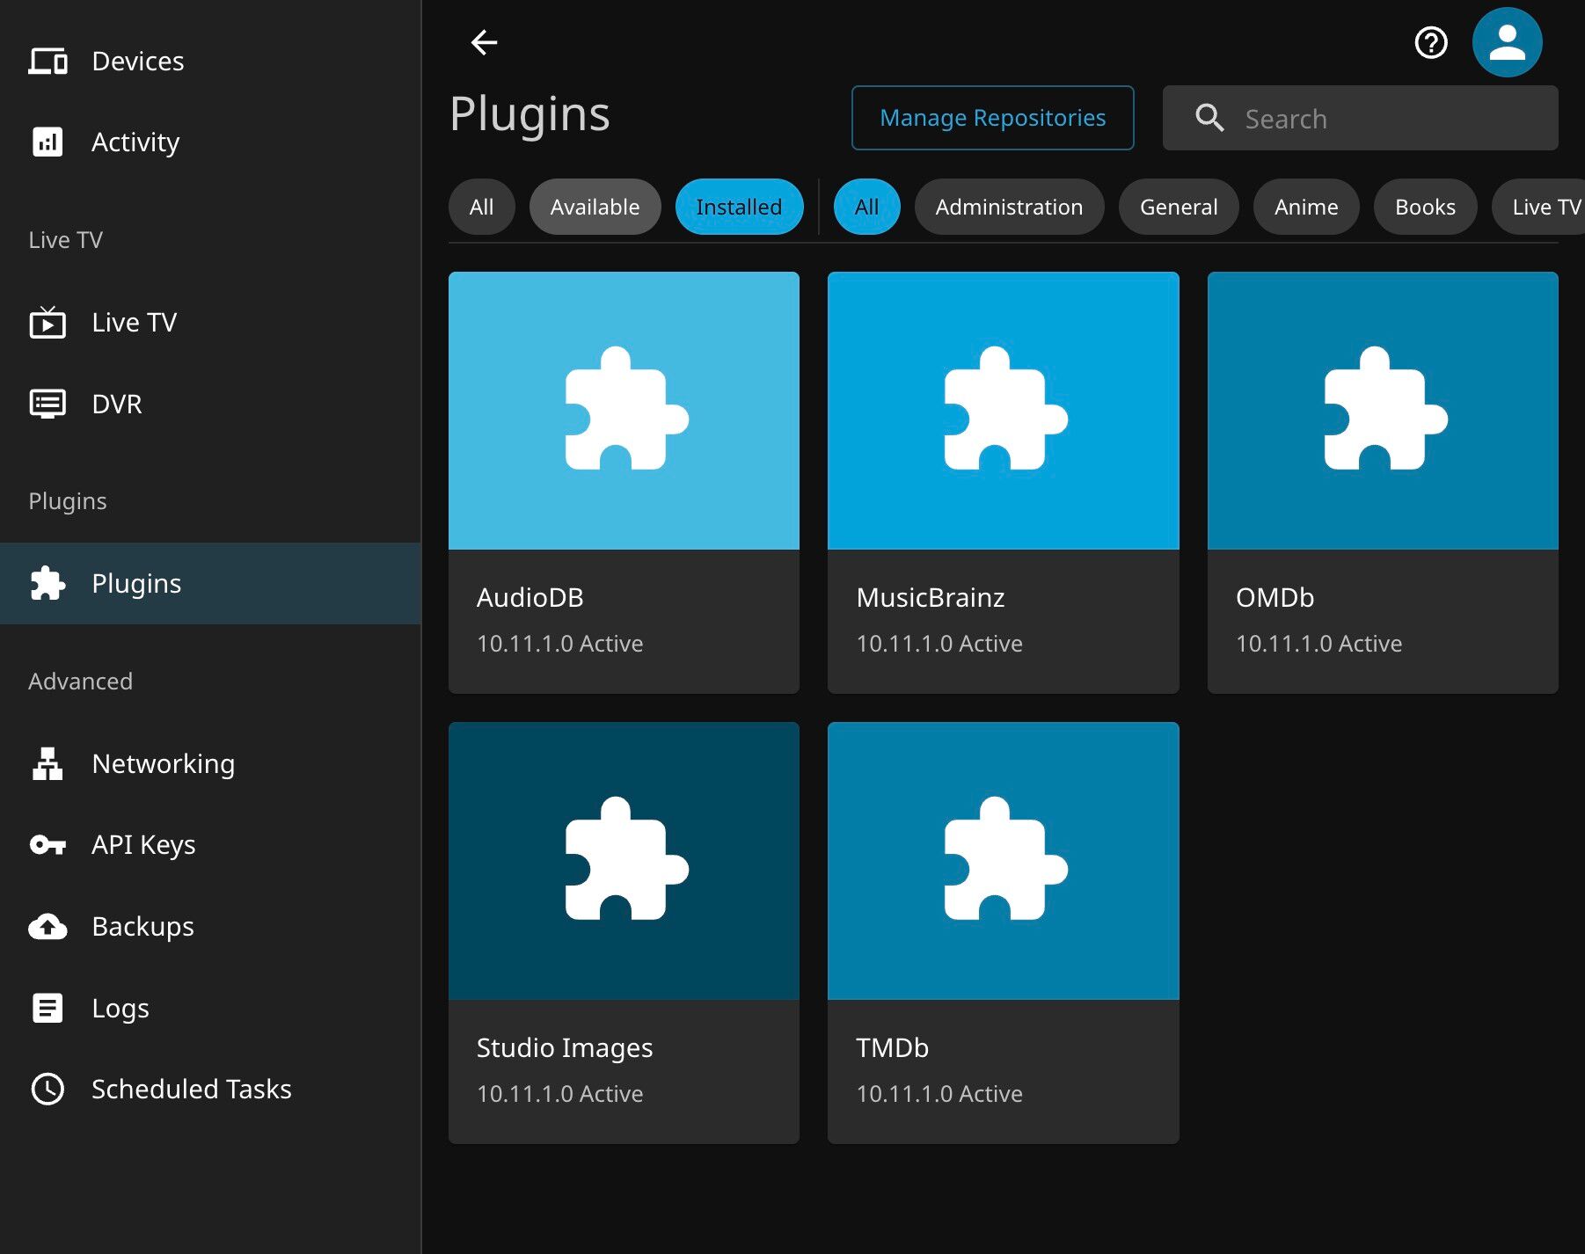Click OMDb's '10.11.1.0 Active' status text
The width and height of the screenshot is (1585, 1254).
[x=1318, y=644]
